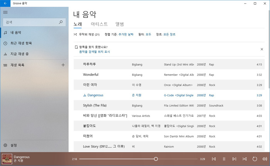Skip to the next track
270x166 pixels.
click(x=234, y=159)
